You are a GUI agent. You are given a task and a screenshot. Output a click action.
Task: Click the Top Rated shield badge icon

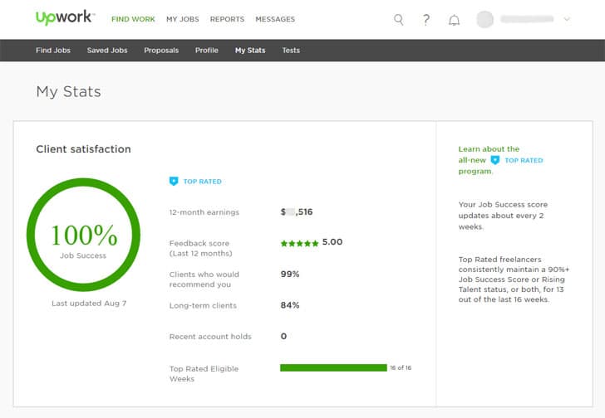point(174,181)
